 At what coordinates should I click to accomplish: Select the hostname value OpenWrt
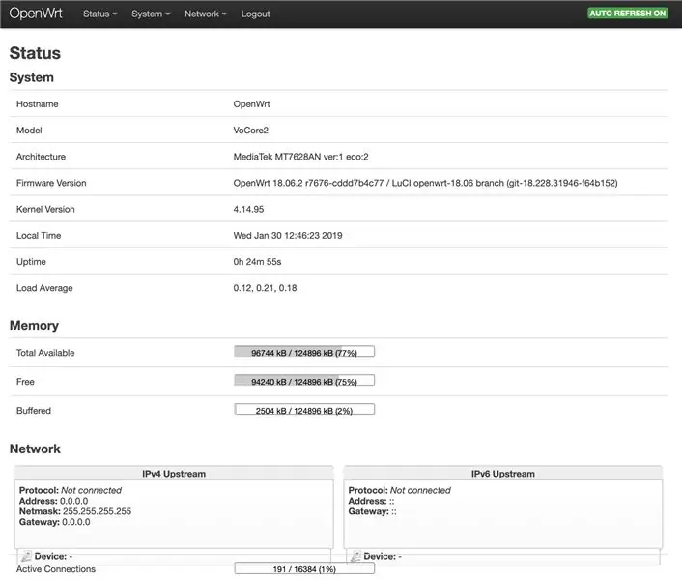[251, 104]
